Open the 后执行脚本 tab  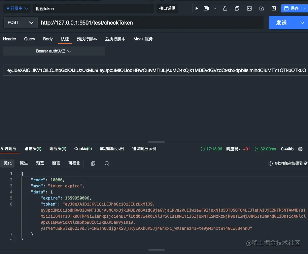[115, 39]
